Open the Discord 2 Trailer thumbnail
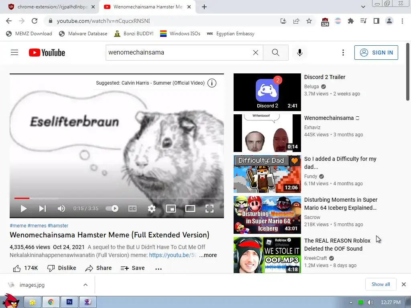Screen dimensions: 411x308 point(267,92)
